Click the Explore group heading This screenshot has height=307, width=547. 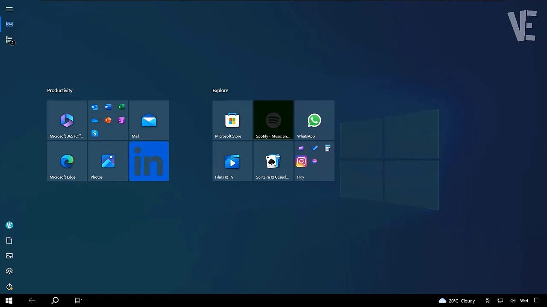pyautogui.click(x=221, y=90)
